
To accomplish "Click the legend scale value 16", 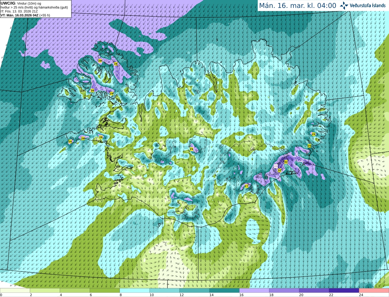I will point(241,295).
